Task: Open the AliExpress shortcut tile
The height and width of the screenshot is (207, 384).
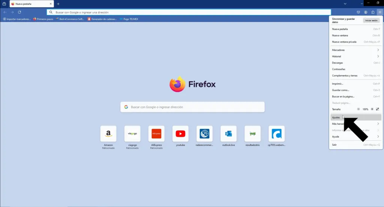Action: [156, 134]
